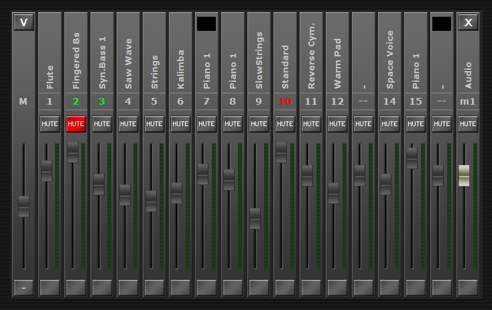Mute channel 1 Flute

click(50, 123)
